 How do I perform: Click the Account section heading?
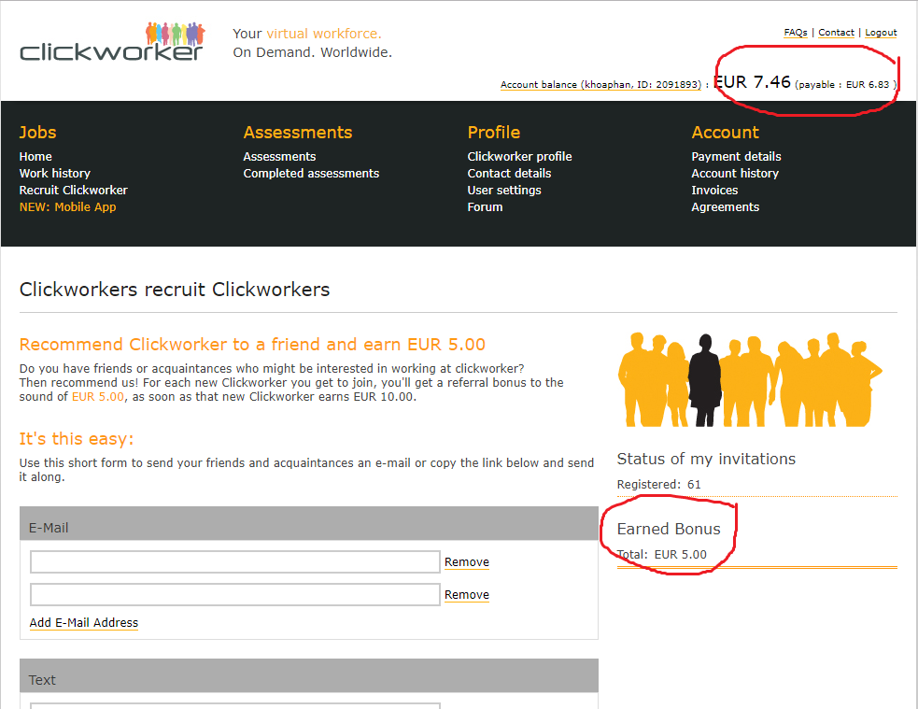pos(725,133)
